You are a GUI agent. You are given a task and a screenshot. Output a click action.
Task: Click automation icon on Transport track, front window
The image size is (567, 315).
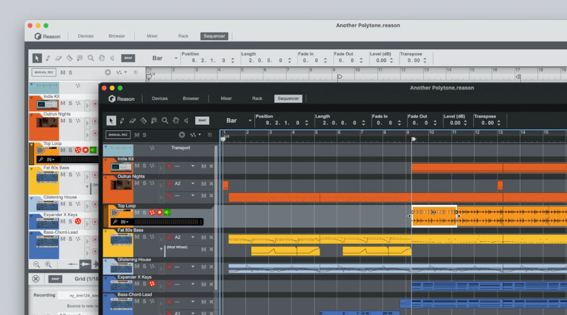(152, 148)
